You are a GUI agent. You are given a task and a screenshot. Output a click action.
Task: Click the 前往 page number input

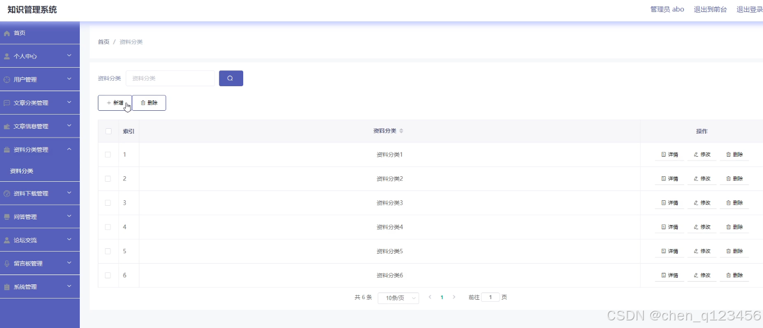pos(490,297)
